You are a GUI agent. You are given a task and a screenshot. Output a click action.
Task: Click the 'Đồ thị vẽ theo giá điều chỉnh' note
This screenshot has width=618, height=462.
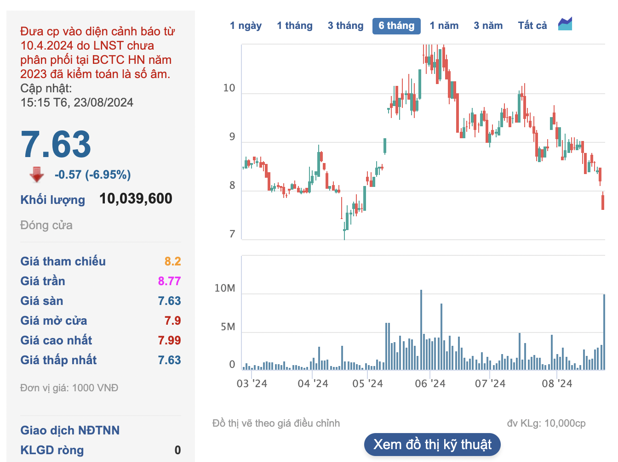(x=276, y=423)
